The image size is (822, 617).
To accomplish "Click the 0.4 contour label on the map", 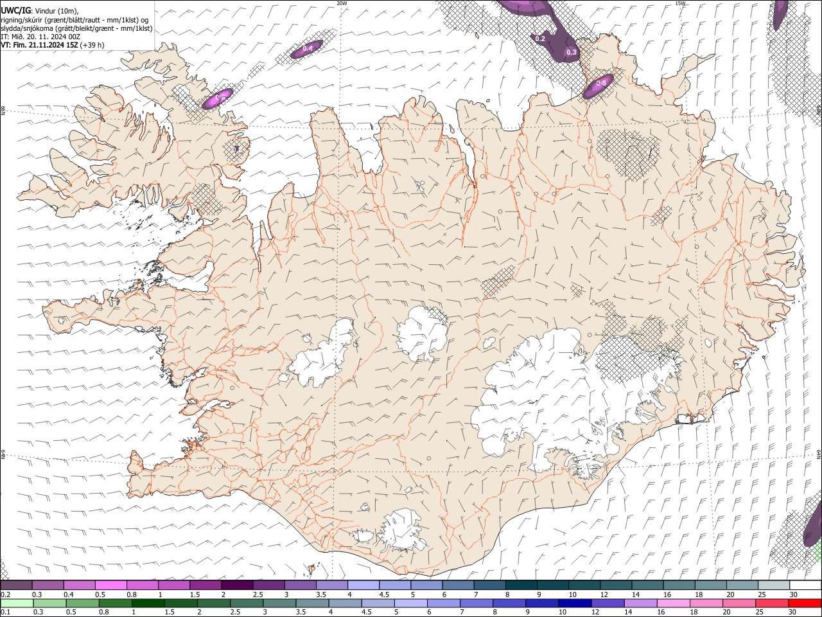I will click(x=308, y=49).
